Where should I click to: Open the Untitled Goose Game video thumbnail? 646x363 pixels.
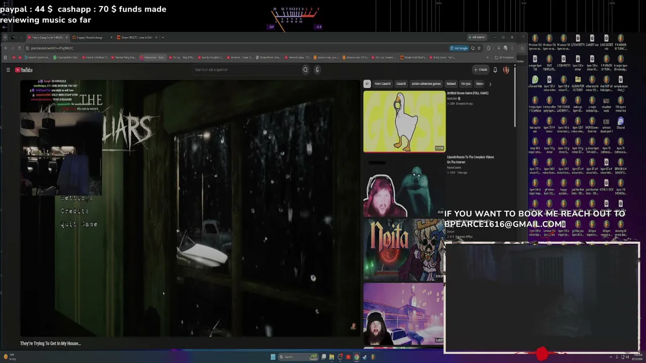[x=404, y=122]
